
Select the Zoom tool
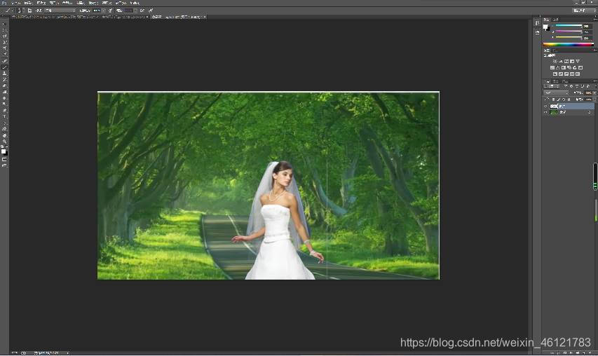5,141
